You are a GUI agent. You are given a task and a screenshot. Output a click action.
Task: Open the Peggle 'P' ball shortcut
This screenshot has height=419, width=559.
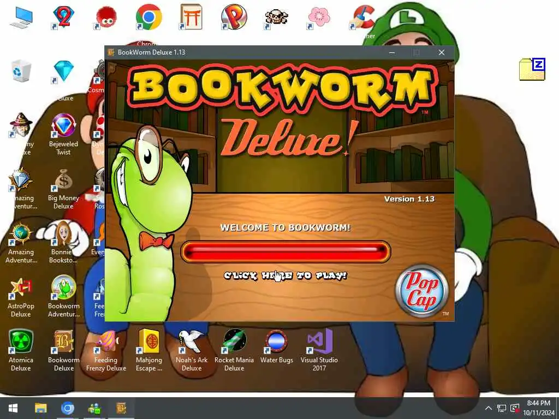point(234,17)
